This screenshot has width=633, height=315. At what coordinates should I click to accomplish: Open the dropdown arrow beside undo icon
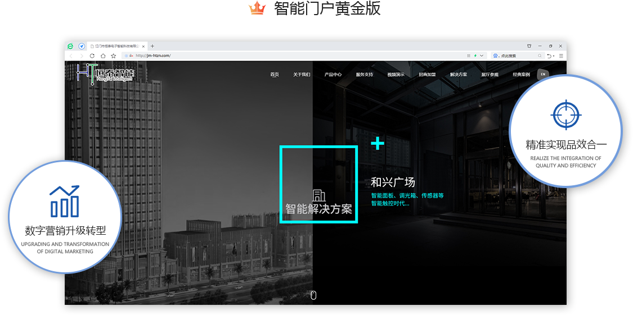[554, 56]
